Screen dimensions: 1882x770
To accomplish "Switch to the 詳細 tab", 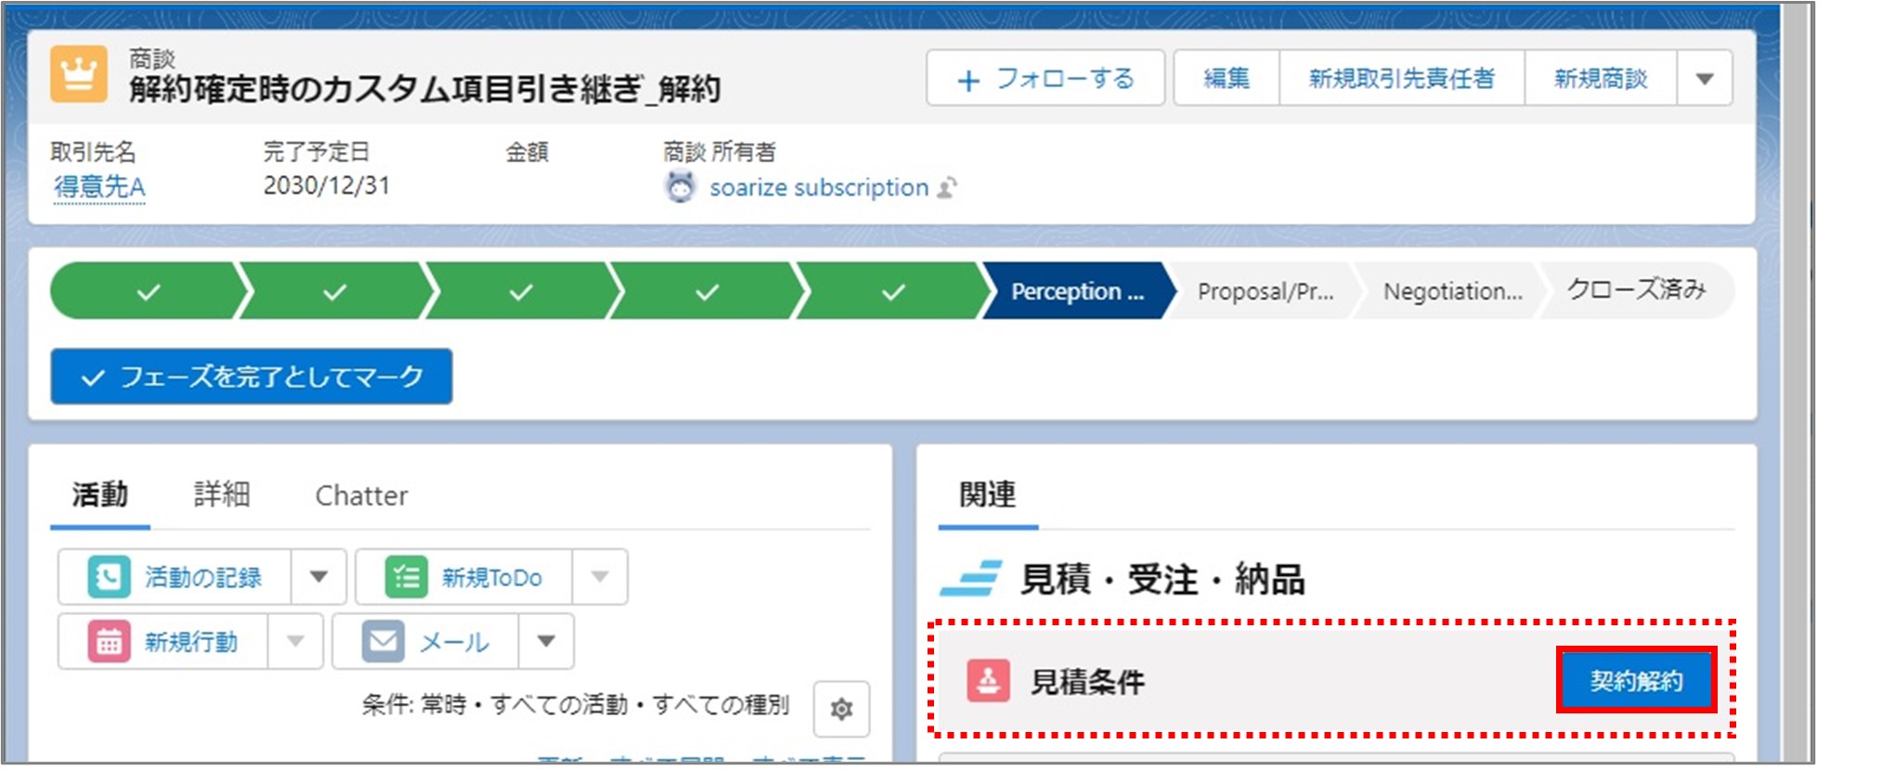I will (x=222, y=494).
